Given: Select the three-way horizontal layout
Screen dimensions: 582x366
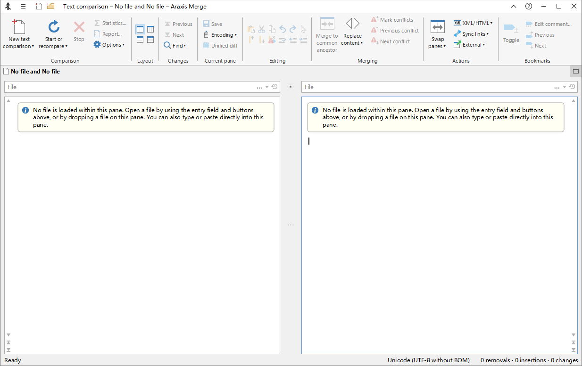Looking at the screenshot, I should click(x=150, y=40).
